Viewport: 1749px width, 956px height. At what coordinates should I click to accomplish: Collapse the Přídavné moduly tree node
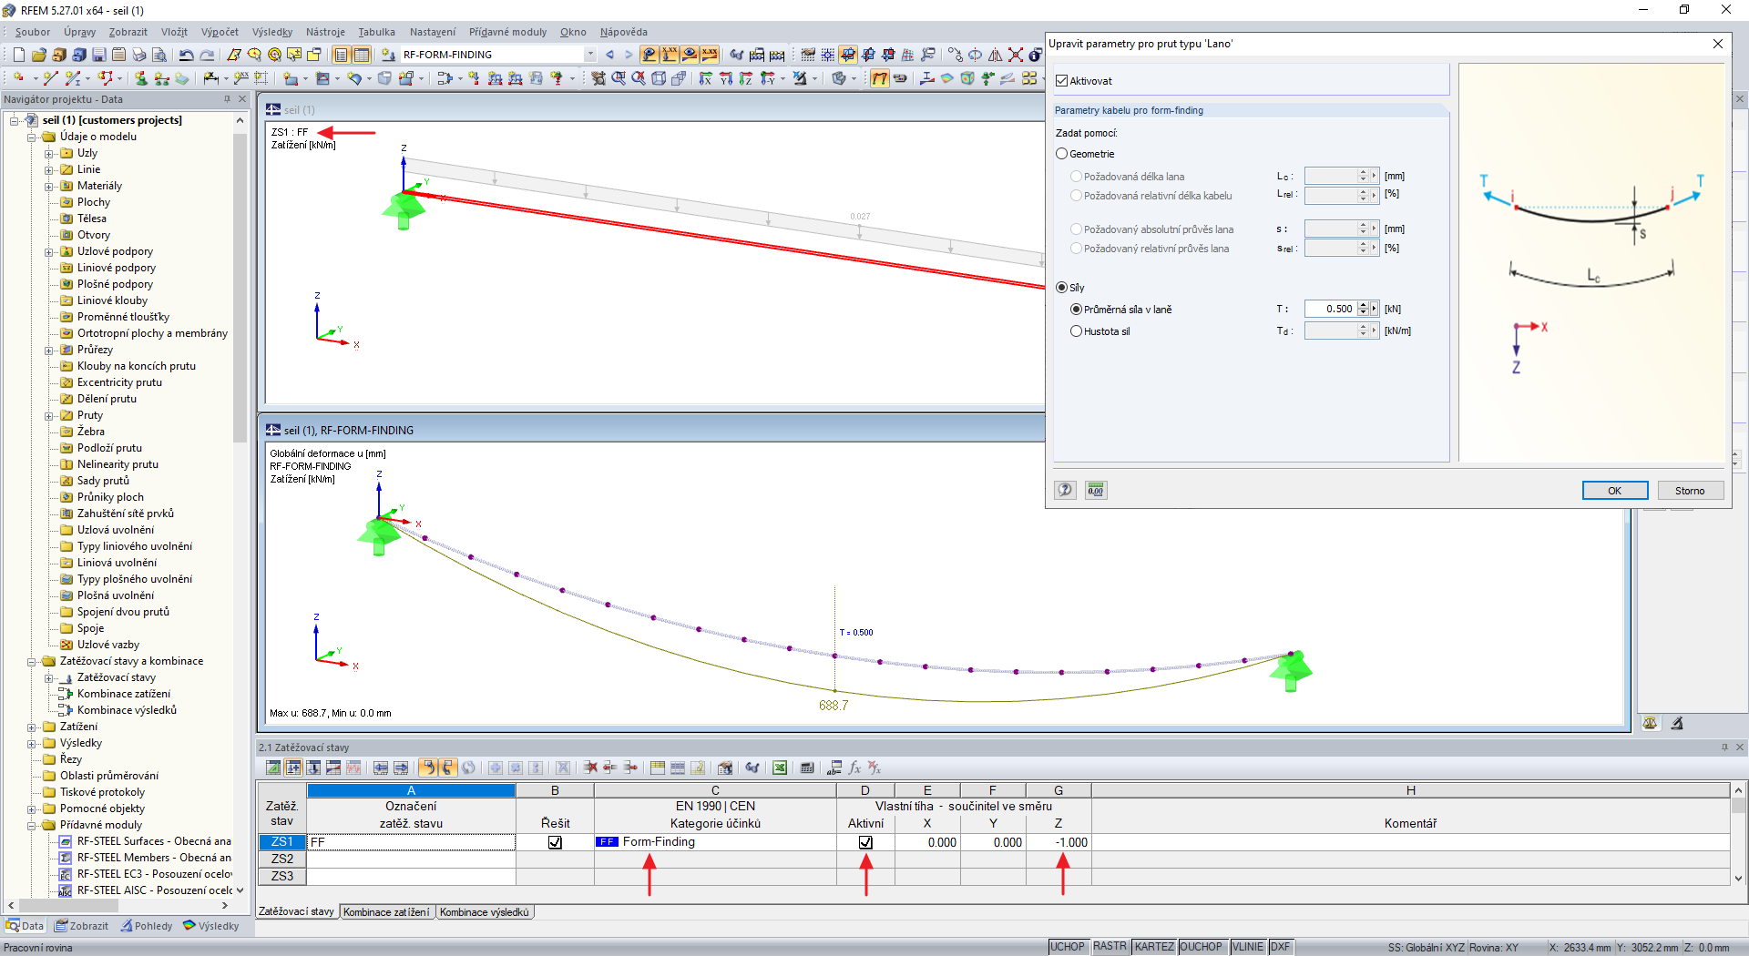[31, 825]
